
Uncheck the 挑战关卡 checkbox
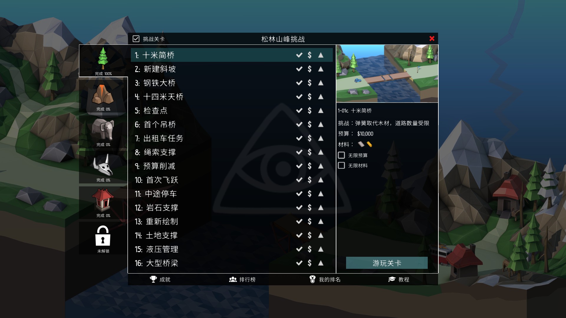[x=136, y=39]
